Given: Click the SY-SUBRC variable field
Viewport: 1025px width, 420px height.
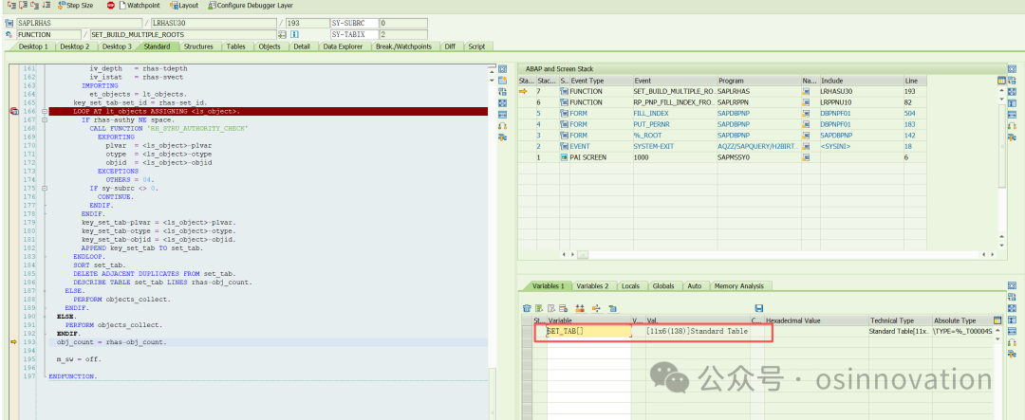Looking at the screenshot, I should coord(354,23).
